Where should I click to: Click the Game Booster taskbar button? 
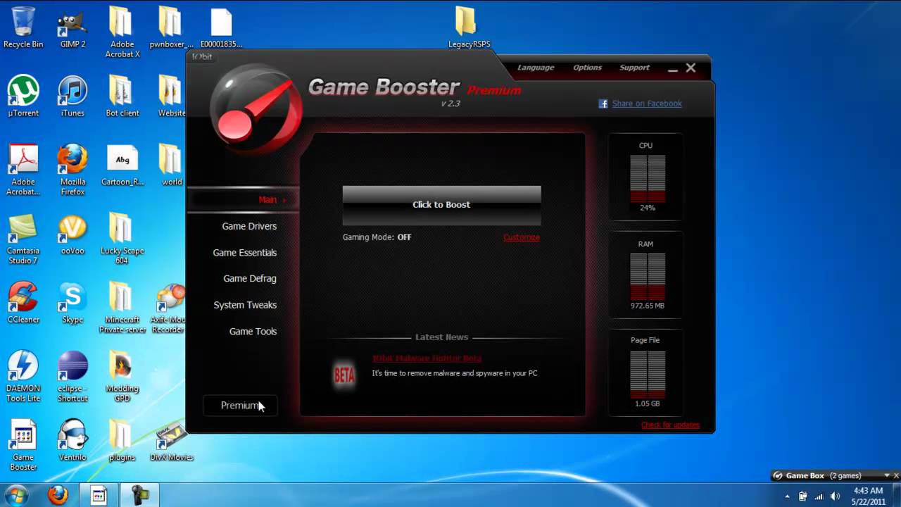point(99,496)
